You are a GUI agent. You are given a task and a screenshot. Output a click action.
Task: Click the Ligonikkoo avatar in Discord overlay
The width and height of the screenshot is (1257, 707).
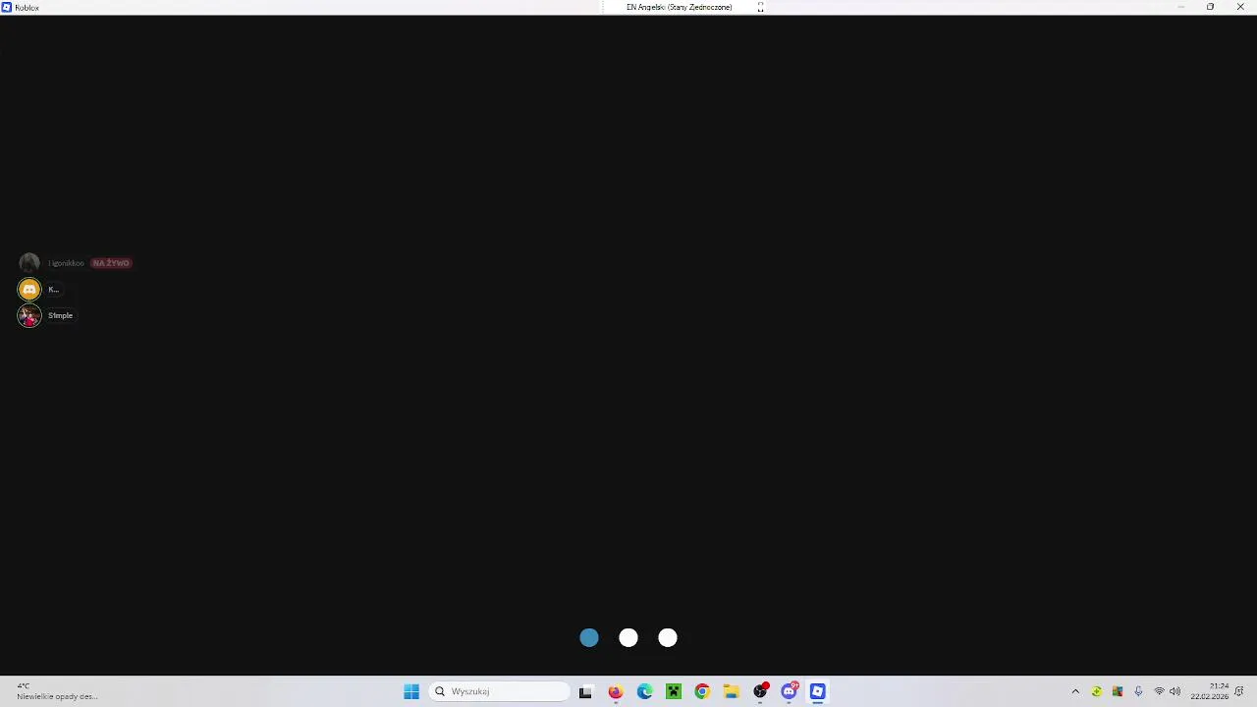click(x=29, y=263)
